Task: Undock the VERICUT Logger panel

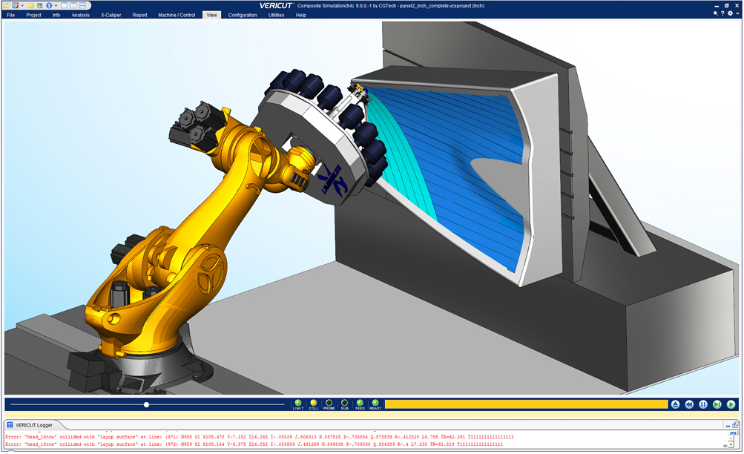Action: 735,425
